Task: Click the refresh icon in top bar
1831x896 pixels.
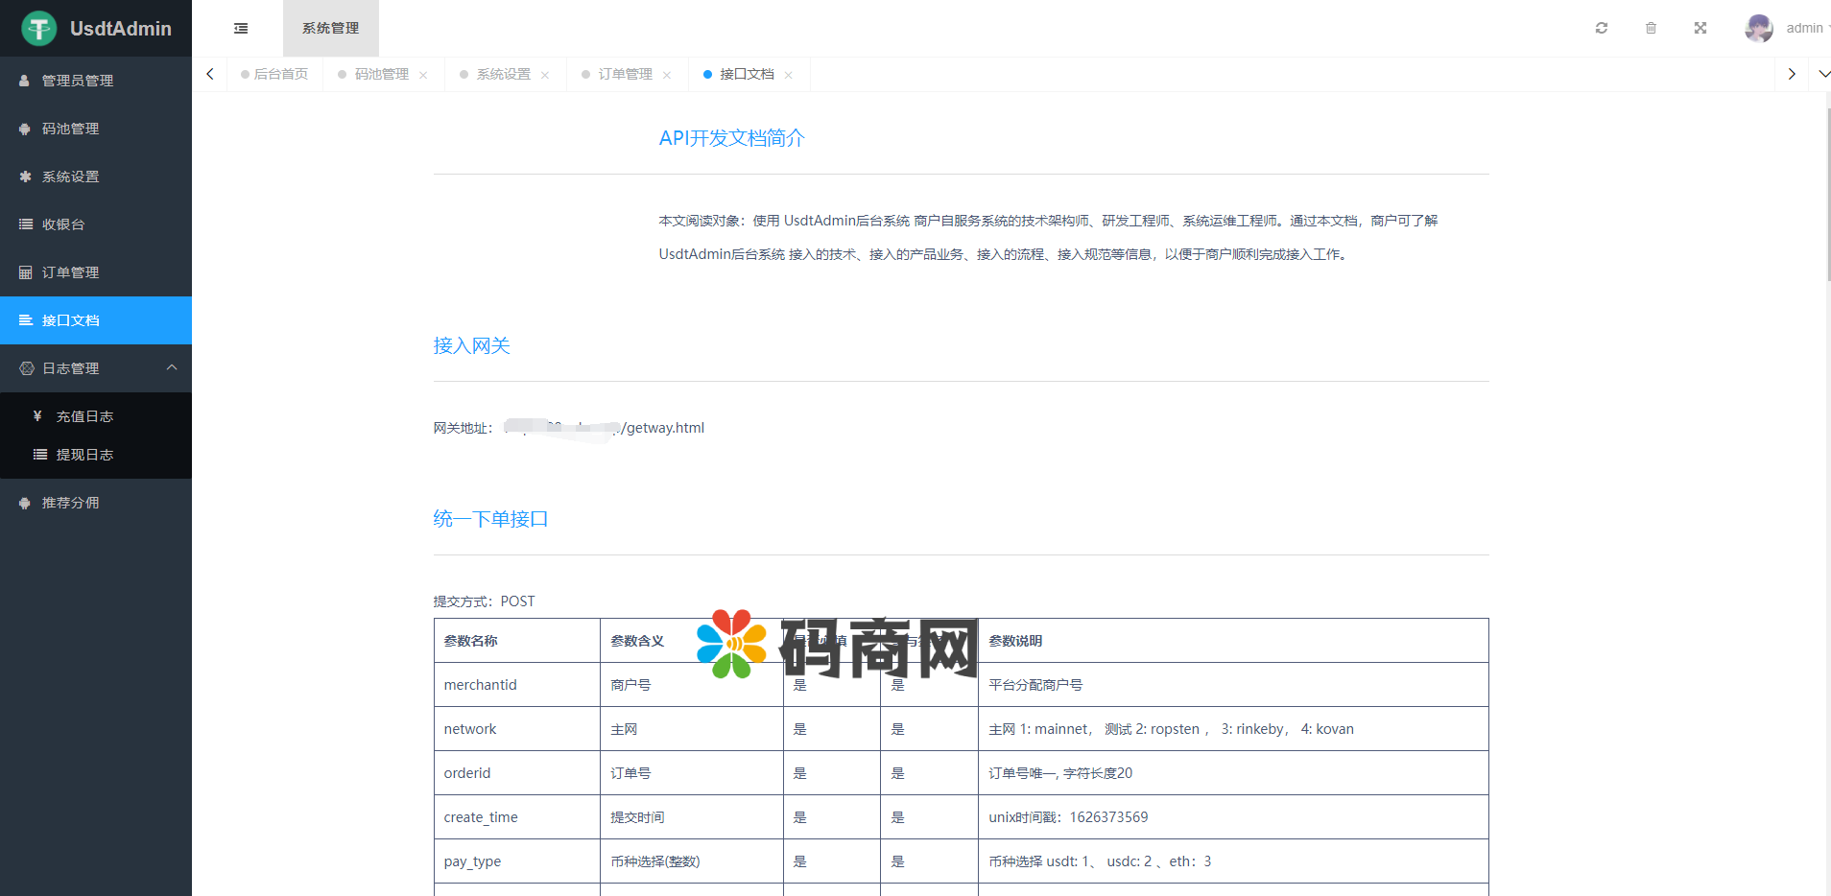Action: (x=1601, y=29)
